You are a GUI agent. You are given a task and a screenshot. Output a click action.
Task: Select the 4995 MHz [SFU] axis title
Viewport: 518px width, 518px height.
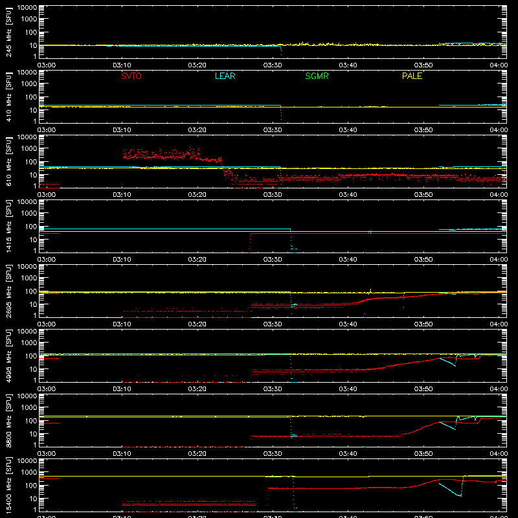pyautogui.click(x=8, y=355)
